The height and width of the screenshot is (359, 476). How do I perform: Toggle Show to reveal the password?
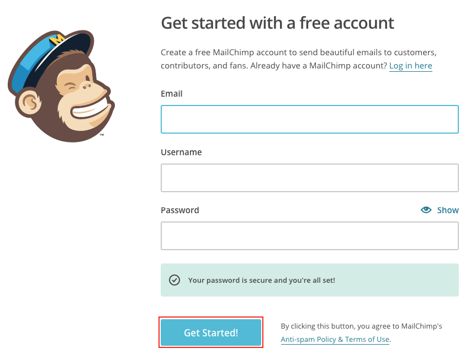click(x=447, y=210)
